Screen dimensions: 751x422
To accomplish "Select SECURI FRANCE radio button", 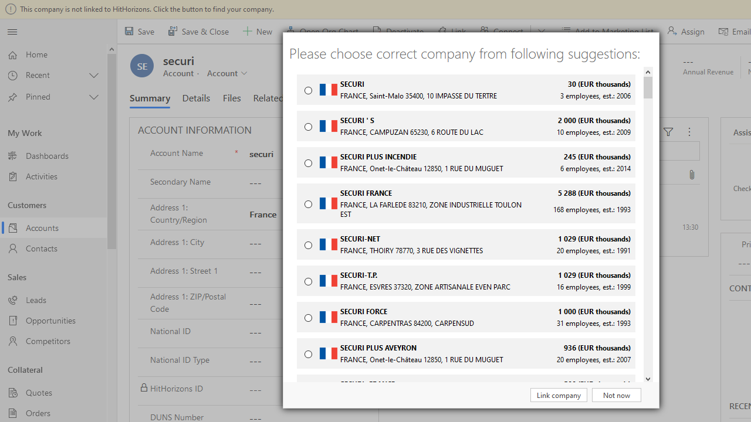I will coord(308,204).
